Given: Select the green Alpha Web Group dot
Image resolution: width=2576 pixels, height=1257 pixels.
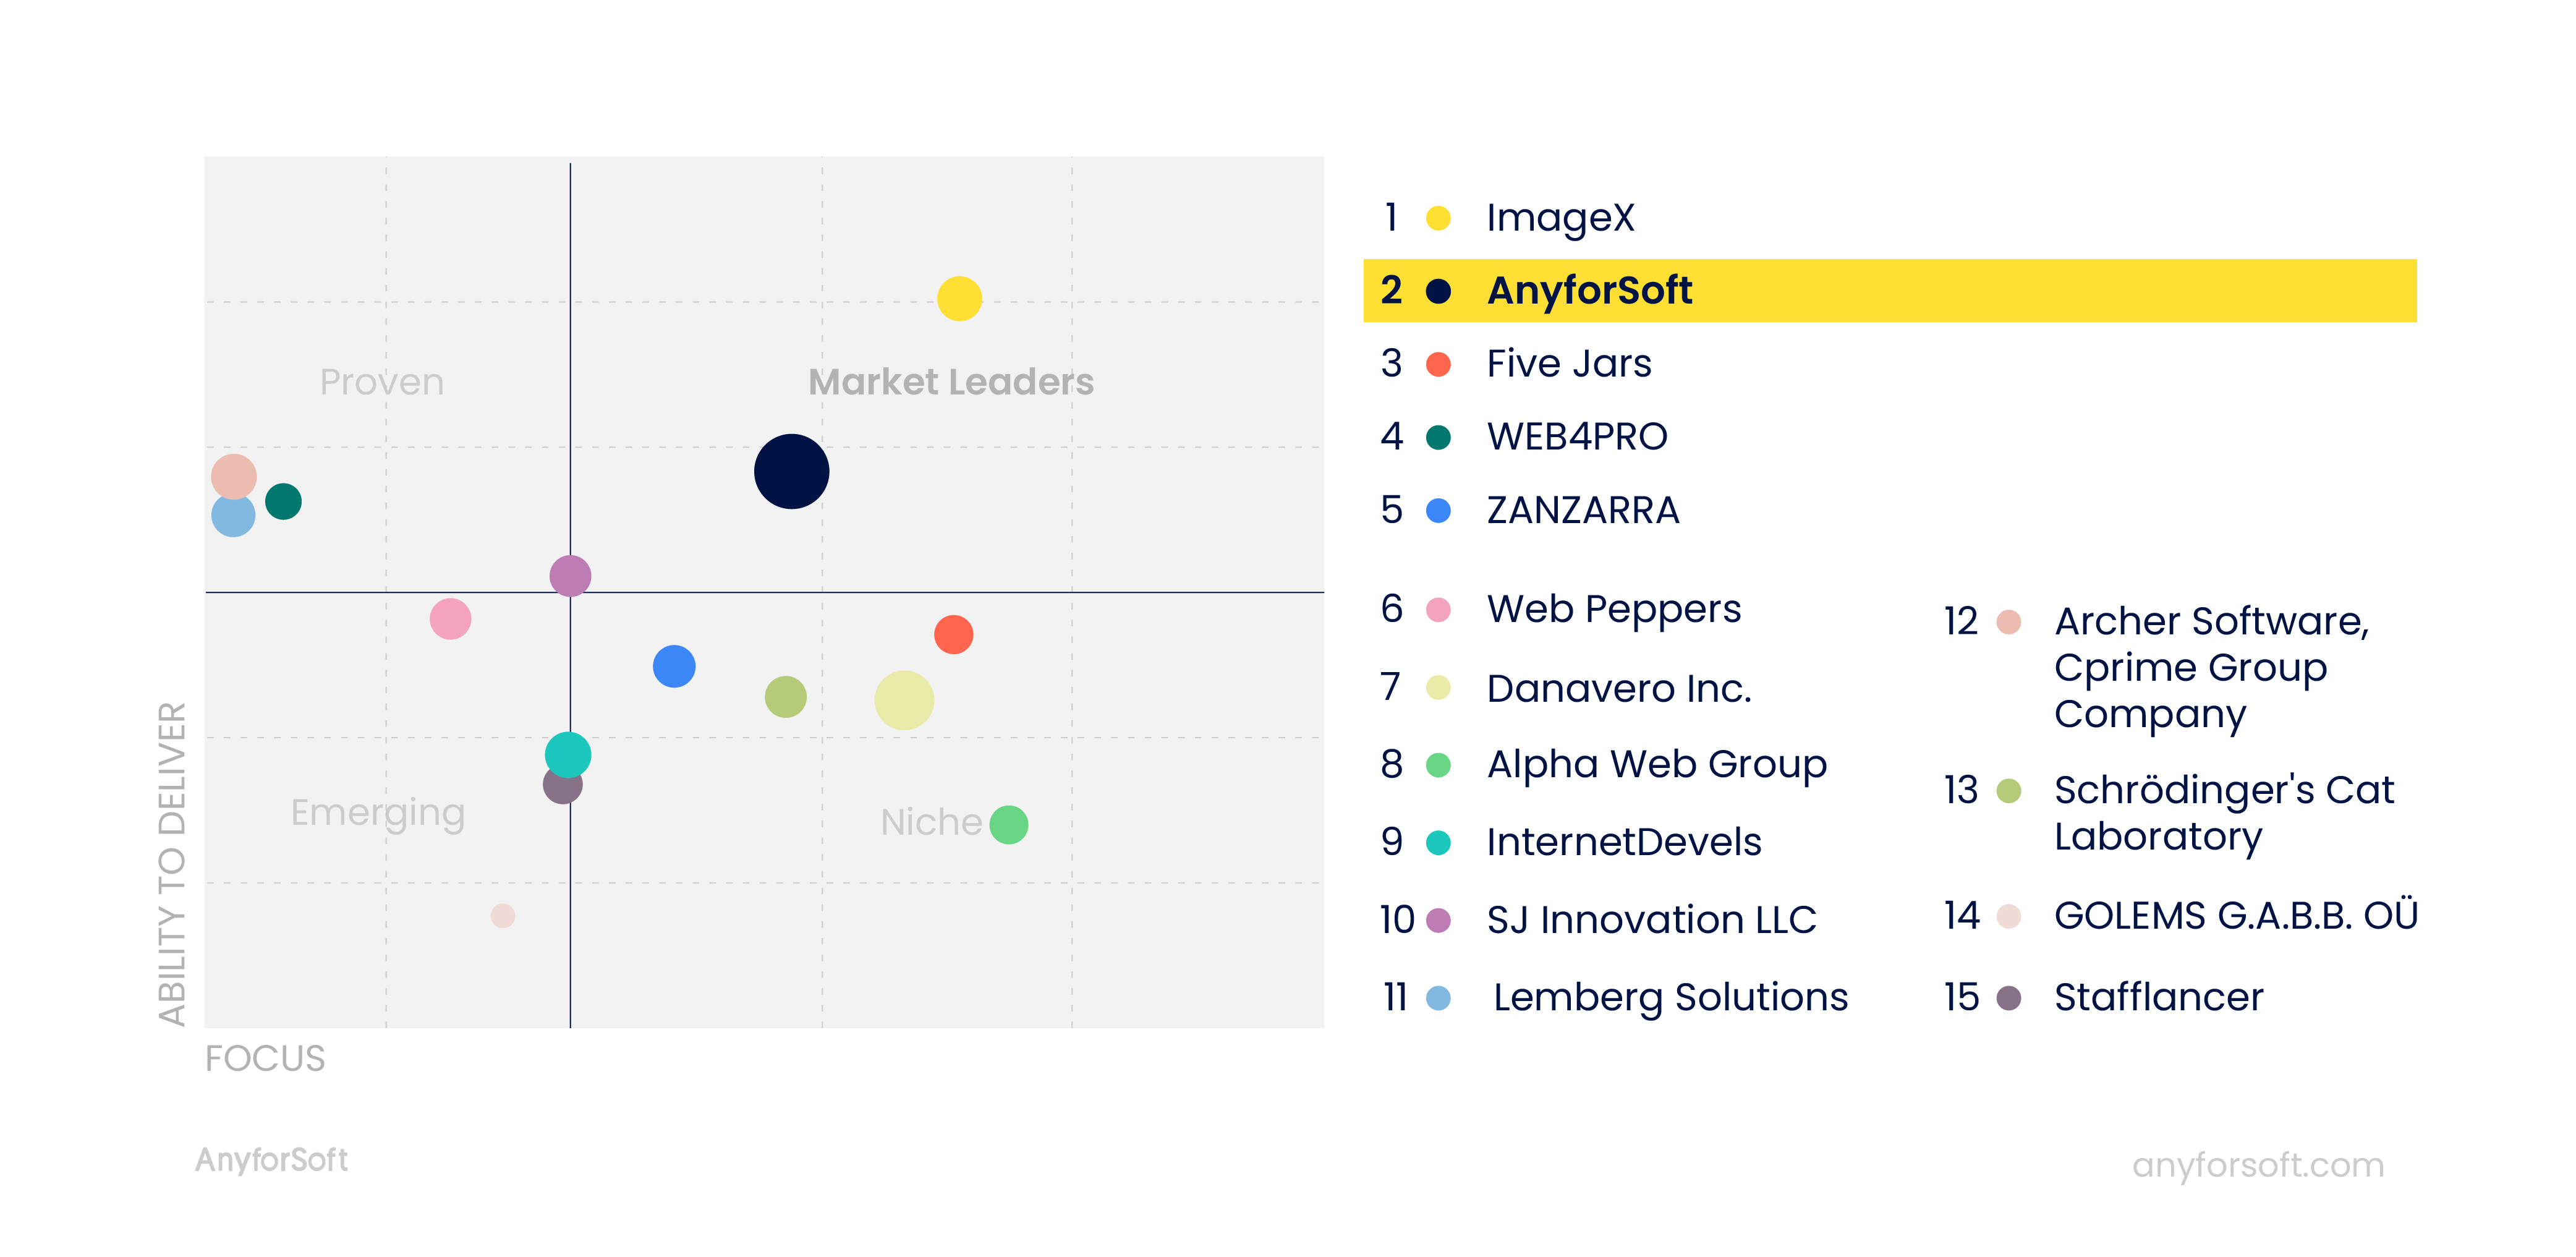Looking at the screenshot, I should [1008, 824].
